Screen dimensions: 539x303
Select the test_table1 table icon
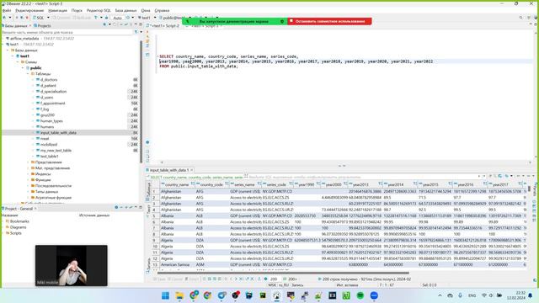pos(38,157)
